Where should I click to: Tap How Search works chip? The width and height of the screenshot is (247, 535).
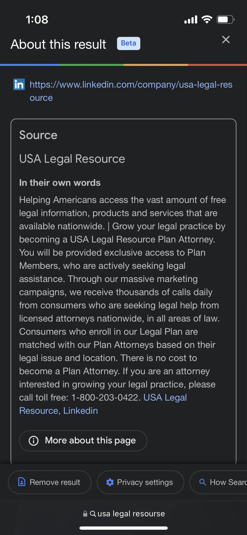click(x=218, y=482)
